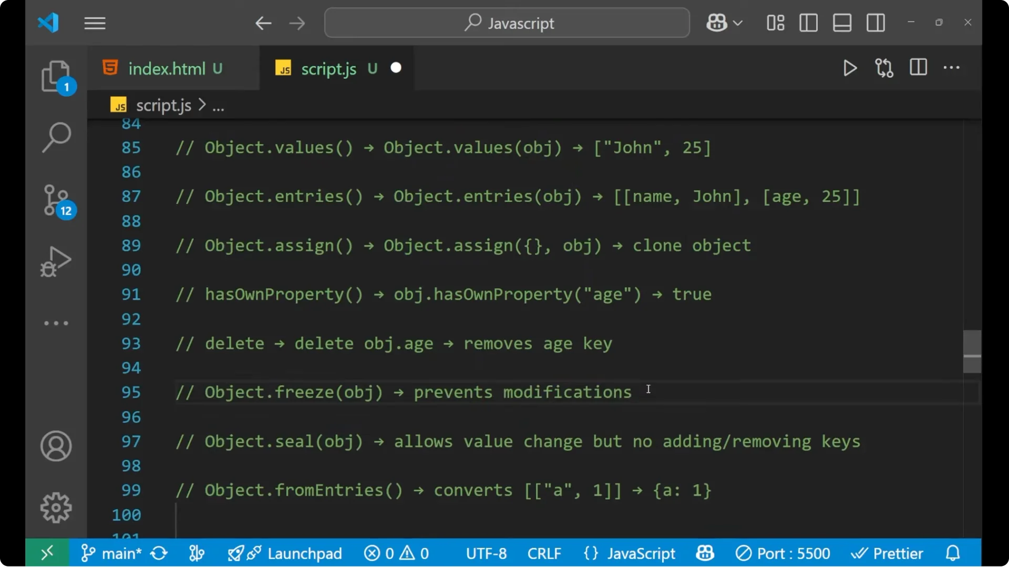
Task: Click the Javascript command search bar
Action: 506,23
